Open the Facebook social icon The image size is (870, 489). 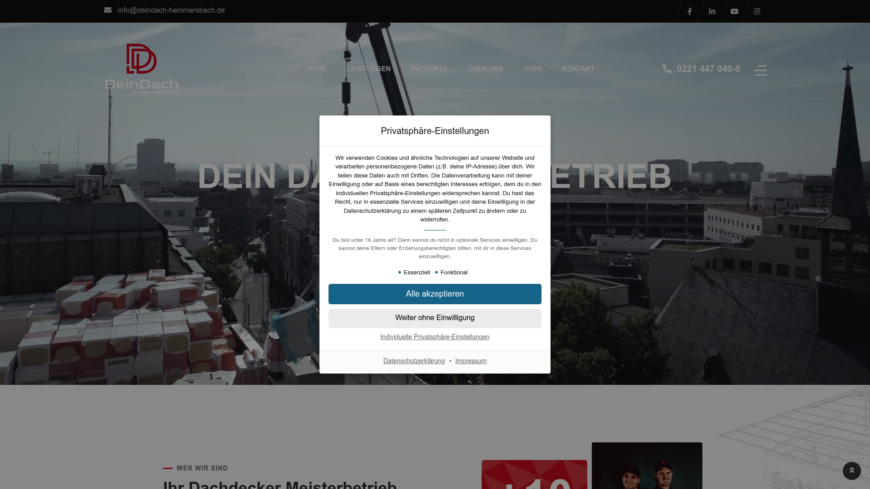click(x=690, y=11)
